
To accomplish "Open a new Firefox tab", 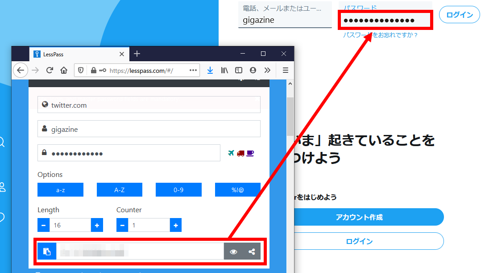I will 137,54.
